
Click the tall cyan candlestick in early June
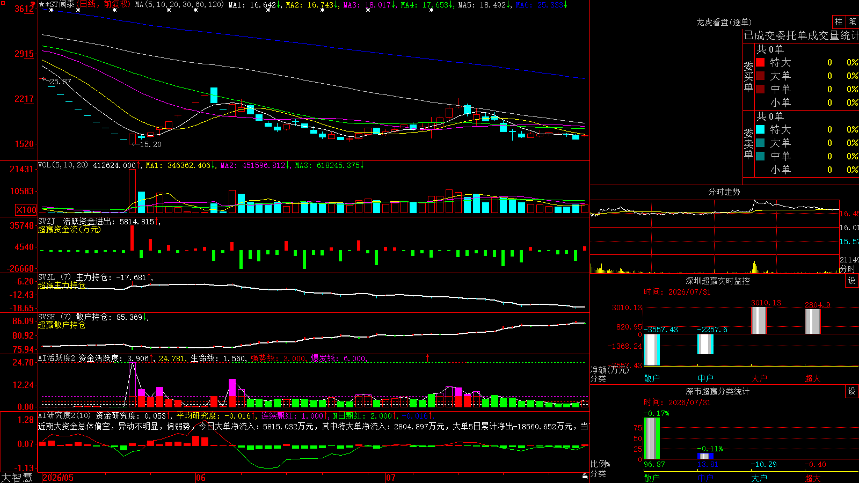click(214, 95)
